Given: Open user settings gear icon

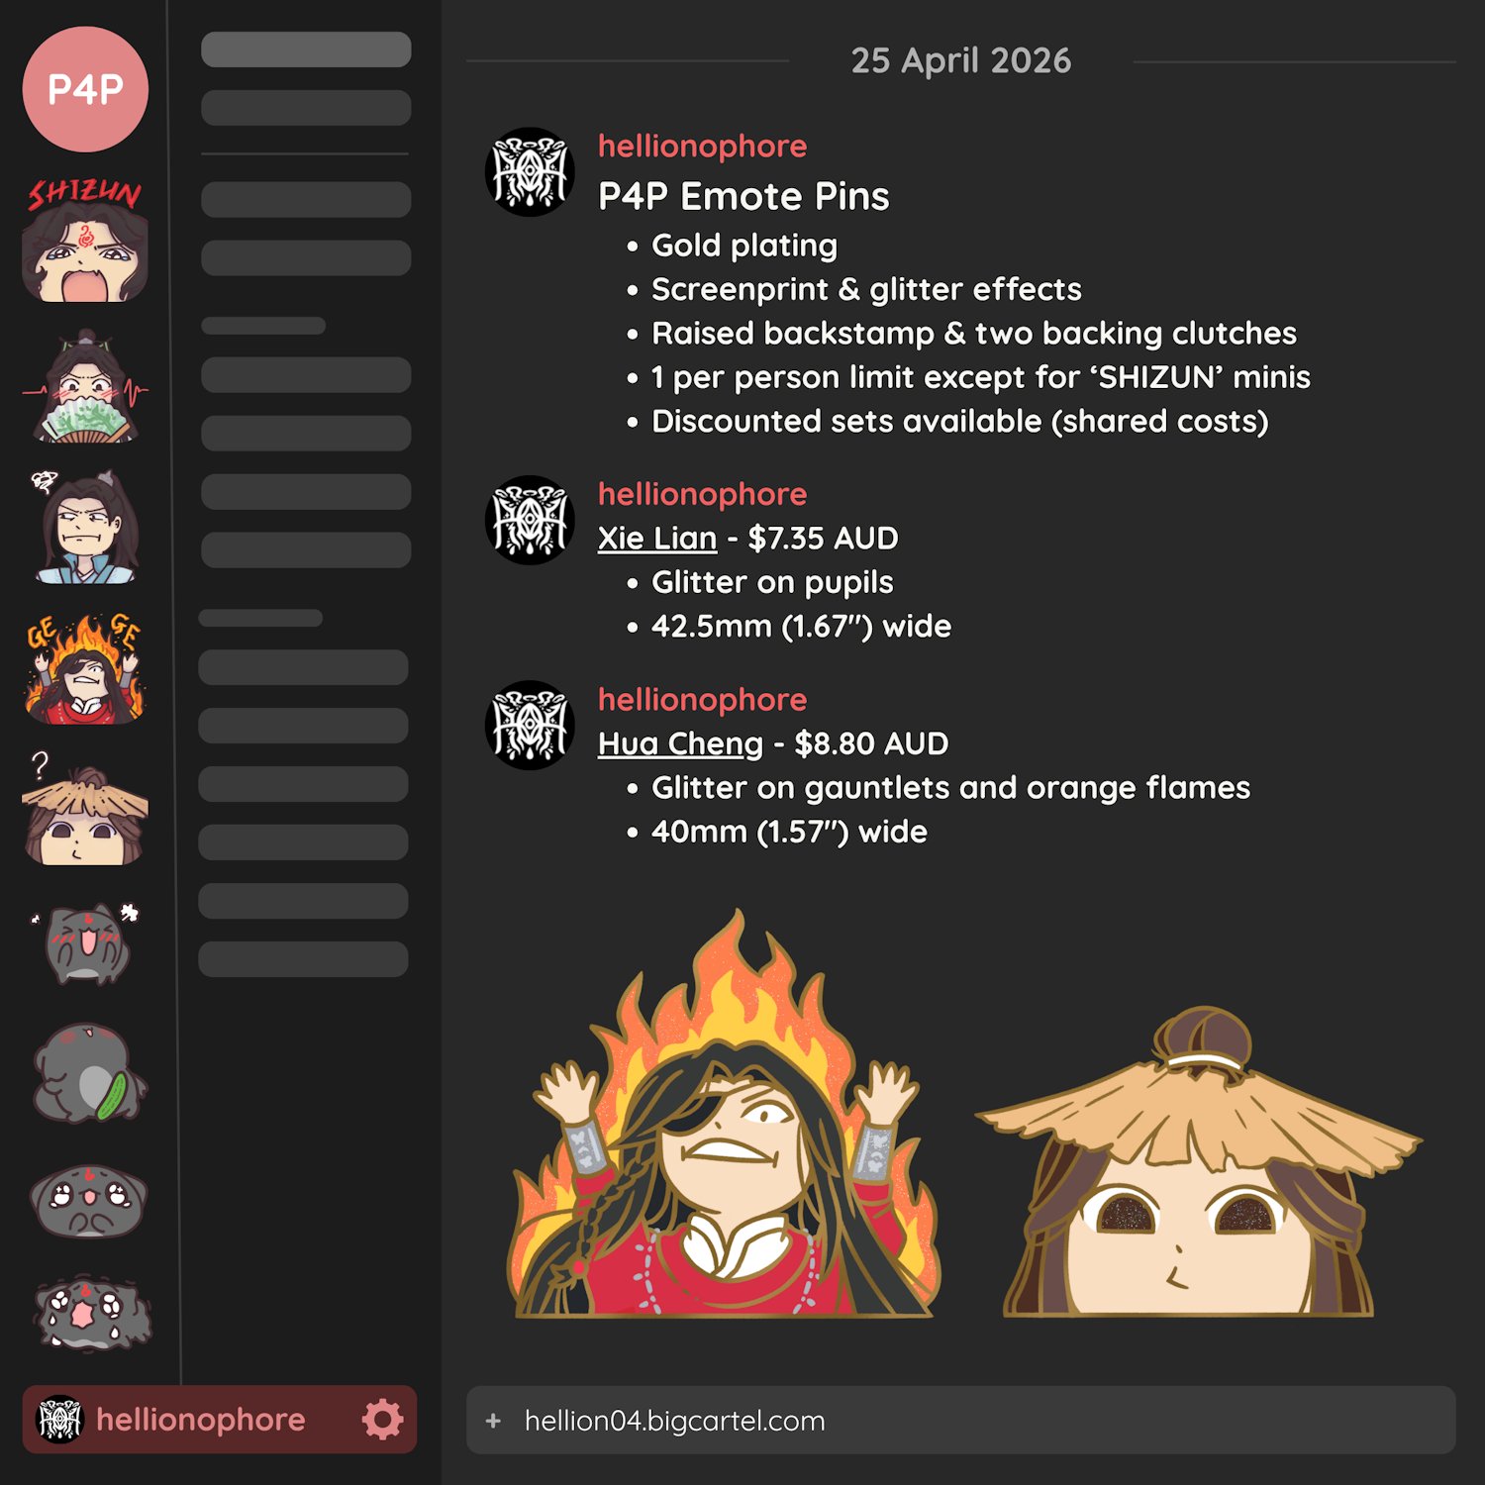Looking at the screenshot, I should click(382, 1420).
